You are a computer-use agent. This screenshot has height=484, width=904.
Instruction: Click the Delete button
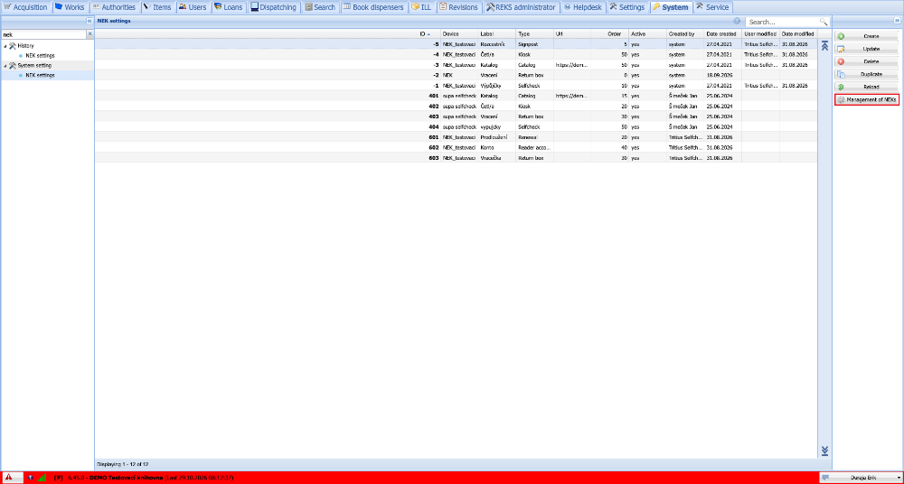pos(867,61)
